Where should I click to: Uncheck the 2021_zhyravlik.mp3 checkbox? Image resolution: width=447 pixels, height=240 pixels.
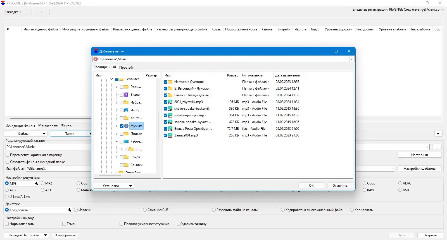(x=166, y=102)
